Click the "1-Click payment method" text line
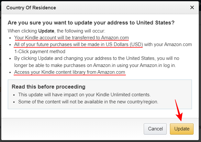The height and width of the screenshot is (142, 201). (x=39, y=51)
